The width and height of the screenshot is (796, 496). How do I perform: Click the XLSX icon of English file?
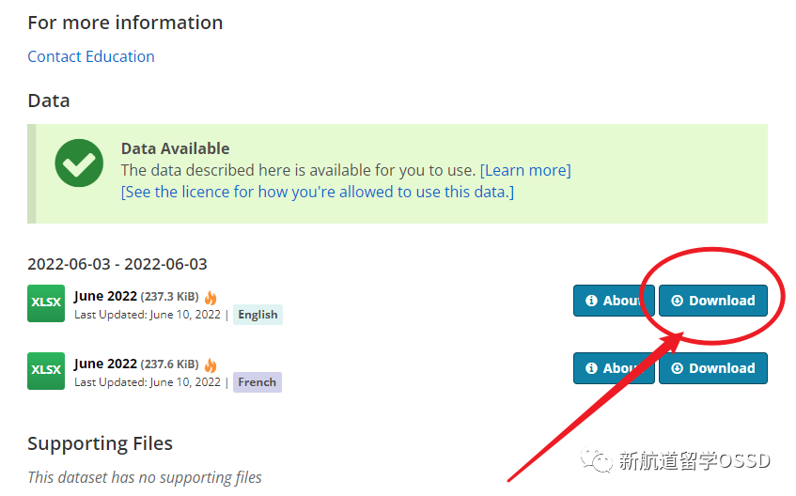tap(46, 303)
